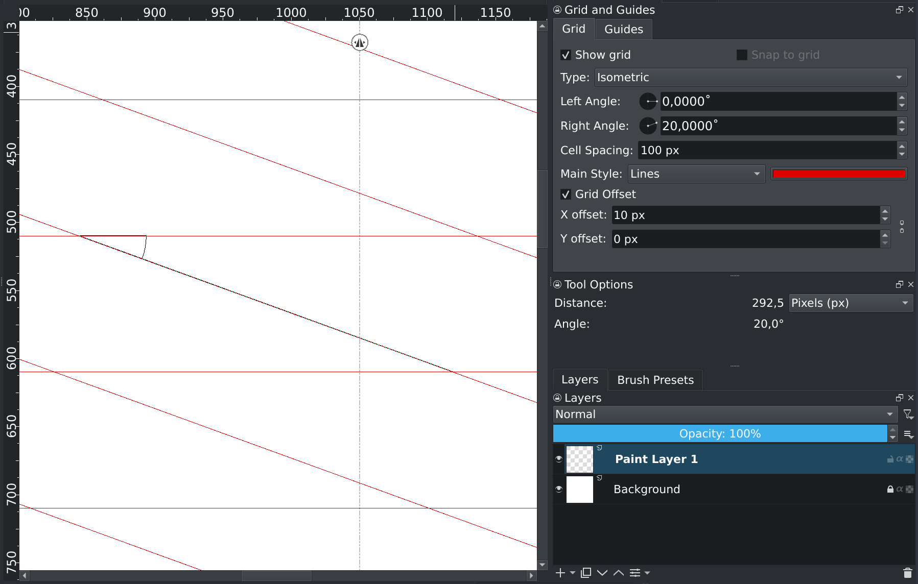Open the Pixels (px) unit dropdown
Viewport: 918px width, 584px height.
851,303
